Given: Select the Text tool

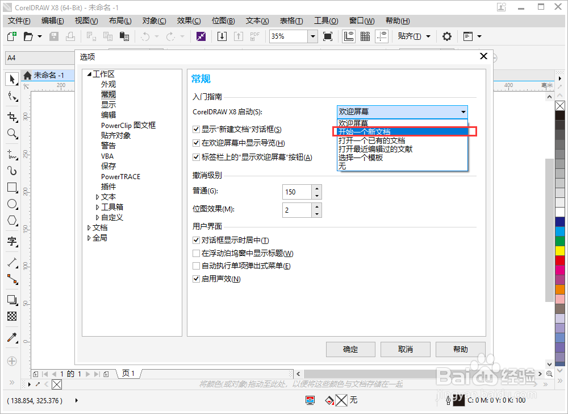Looking at the screenshot, I should pyautogui.click(x=12, y=241).
